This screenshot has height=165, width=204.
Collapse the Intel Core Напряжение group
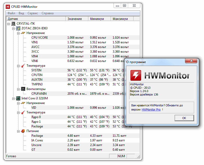pyautogui.click(x=18, y=104)
